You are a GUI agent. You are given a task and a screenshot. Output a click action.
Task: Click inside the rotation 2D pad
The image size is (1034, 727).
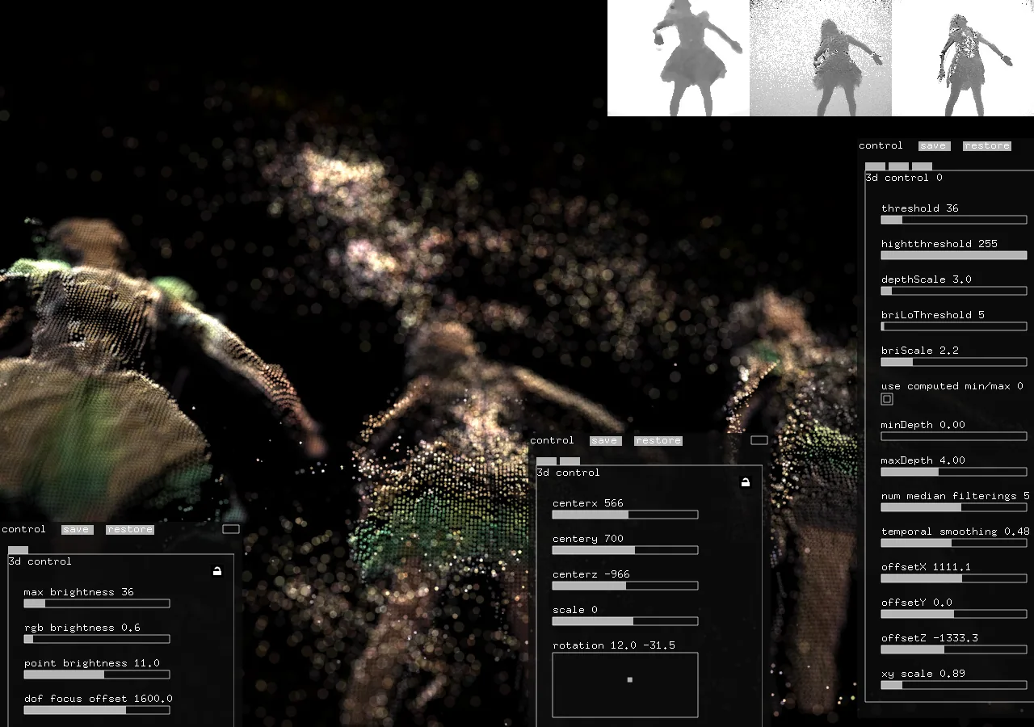[x=624, y=685]
